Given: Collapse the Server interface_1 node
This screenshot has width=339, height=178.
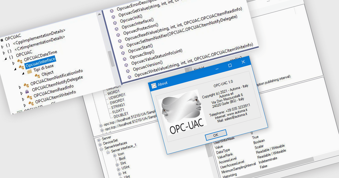Looking at the screenshot, I should click(x=108, y=152).
